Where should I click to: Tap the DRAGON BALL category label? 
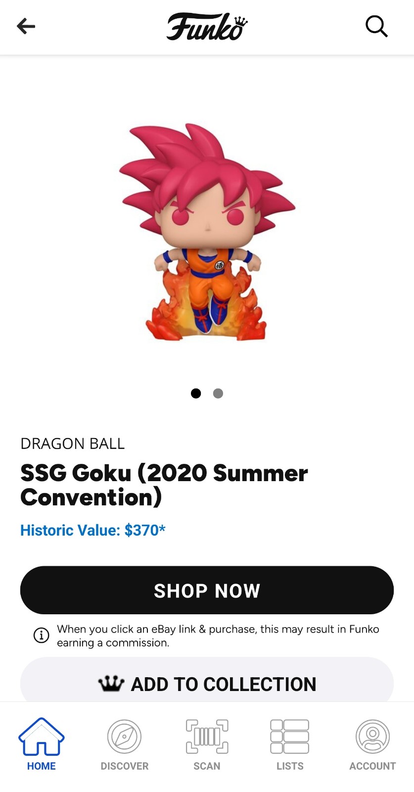click(73, 444)
